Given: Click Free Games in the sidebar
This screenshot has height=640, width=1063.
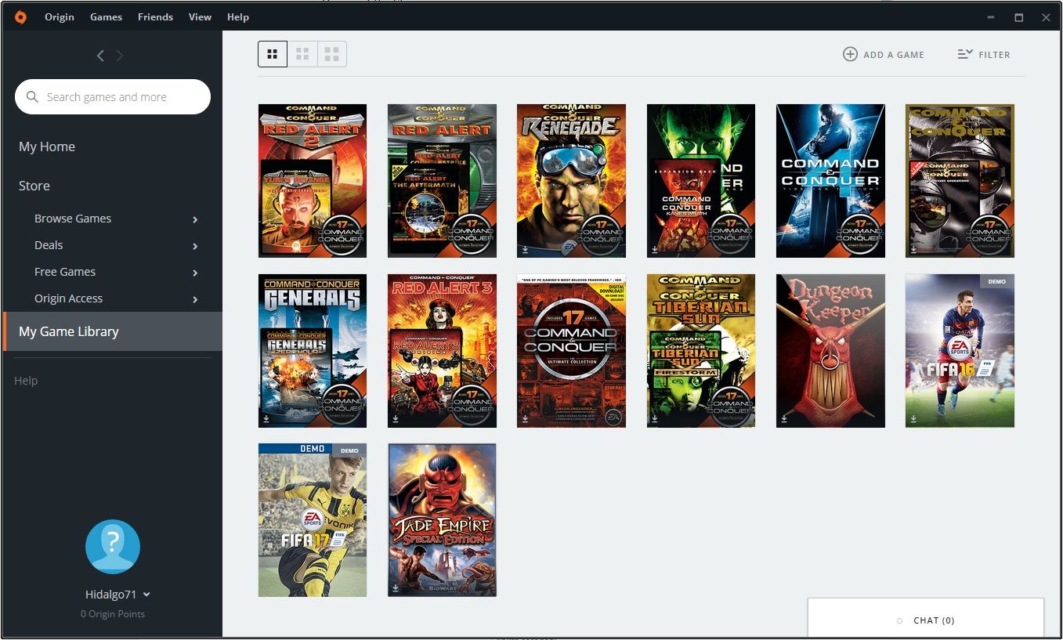Looking at the screenshot, I should [65, 272].
